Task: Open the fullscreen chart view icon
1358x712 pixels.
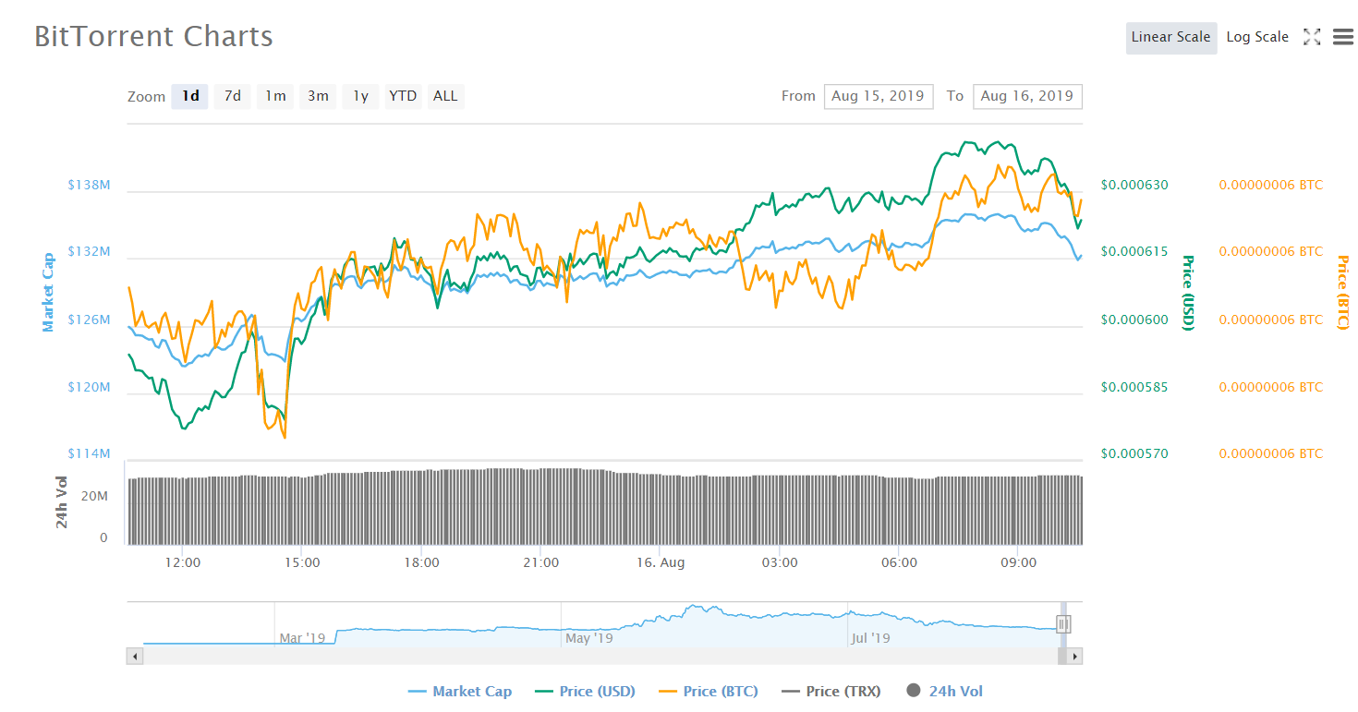Action: (1312, 37)
